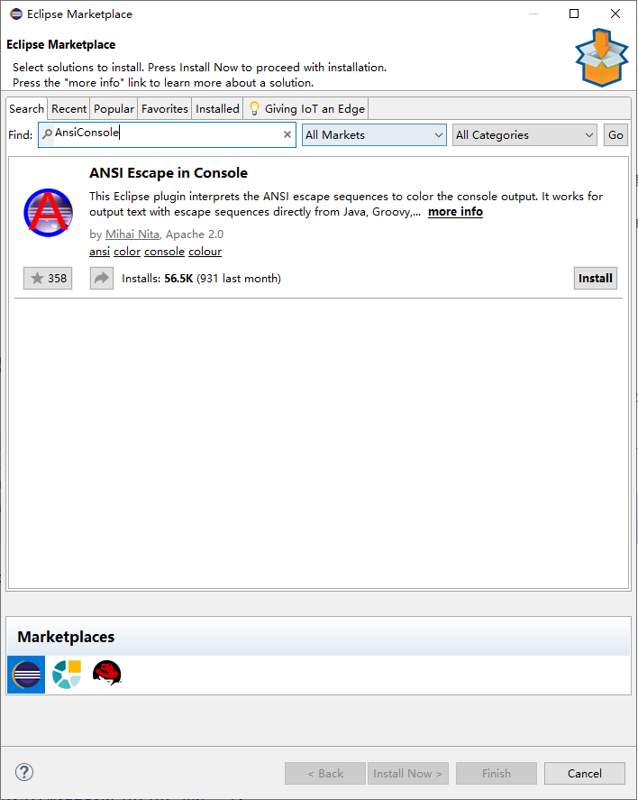Click the Install button for ANSI Escape
This screenshot has width=638, height=800.
595,278
